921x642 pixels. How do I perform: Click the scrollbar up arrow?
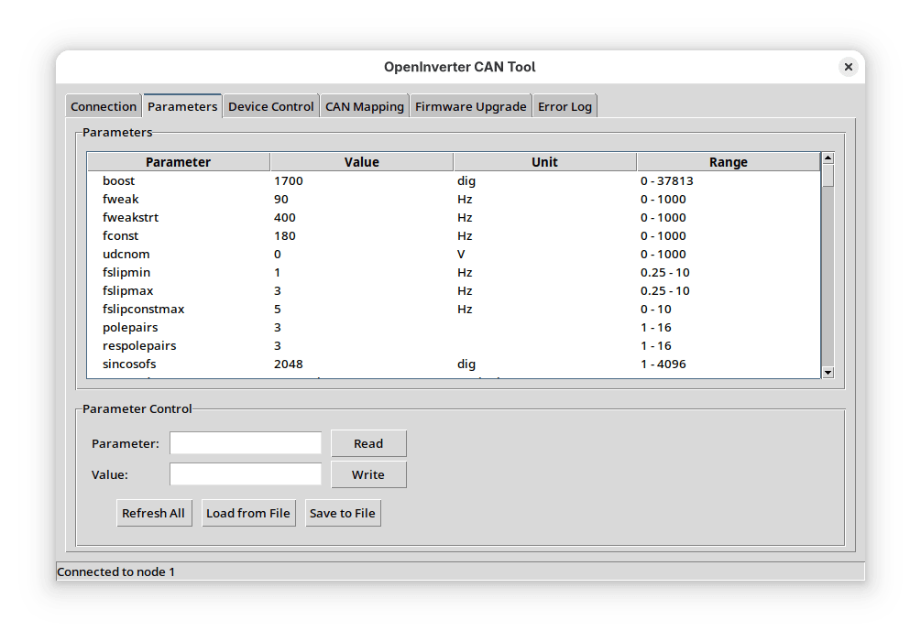tap(828, 157)
